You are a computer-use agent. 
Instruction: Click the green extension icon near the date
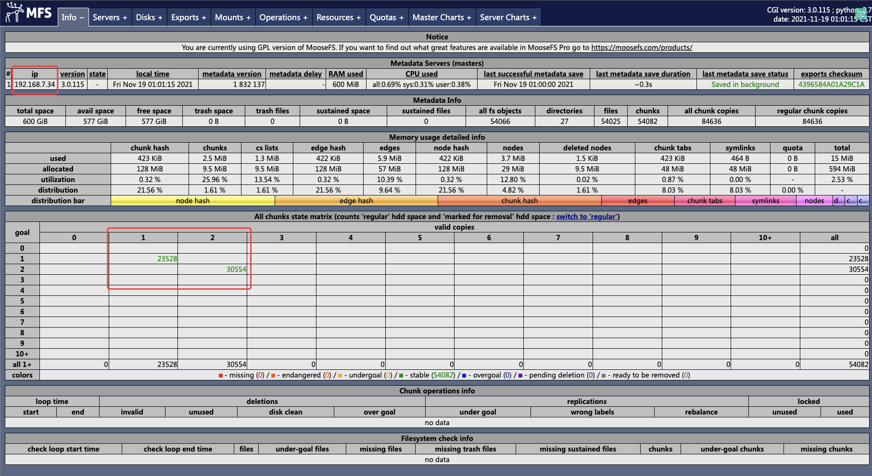pyautogui.click(x=861, y=14)
